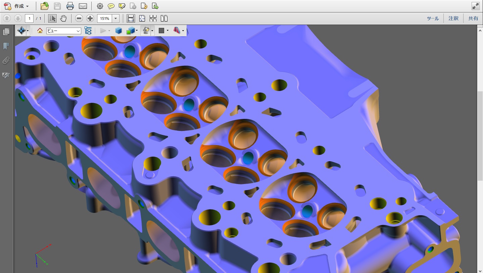This screenshot has width=483, height=273.
Task: Click the page number input field
Action: [29, 18]
